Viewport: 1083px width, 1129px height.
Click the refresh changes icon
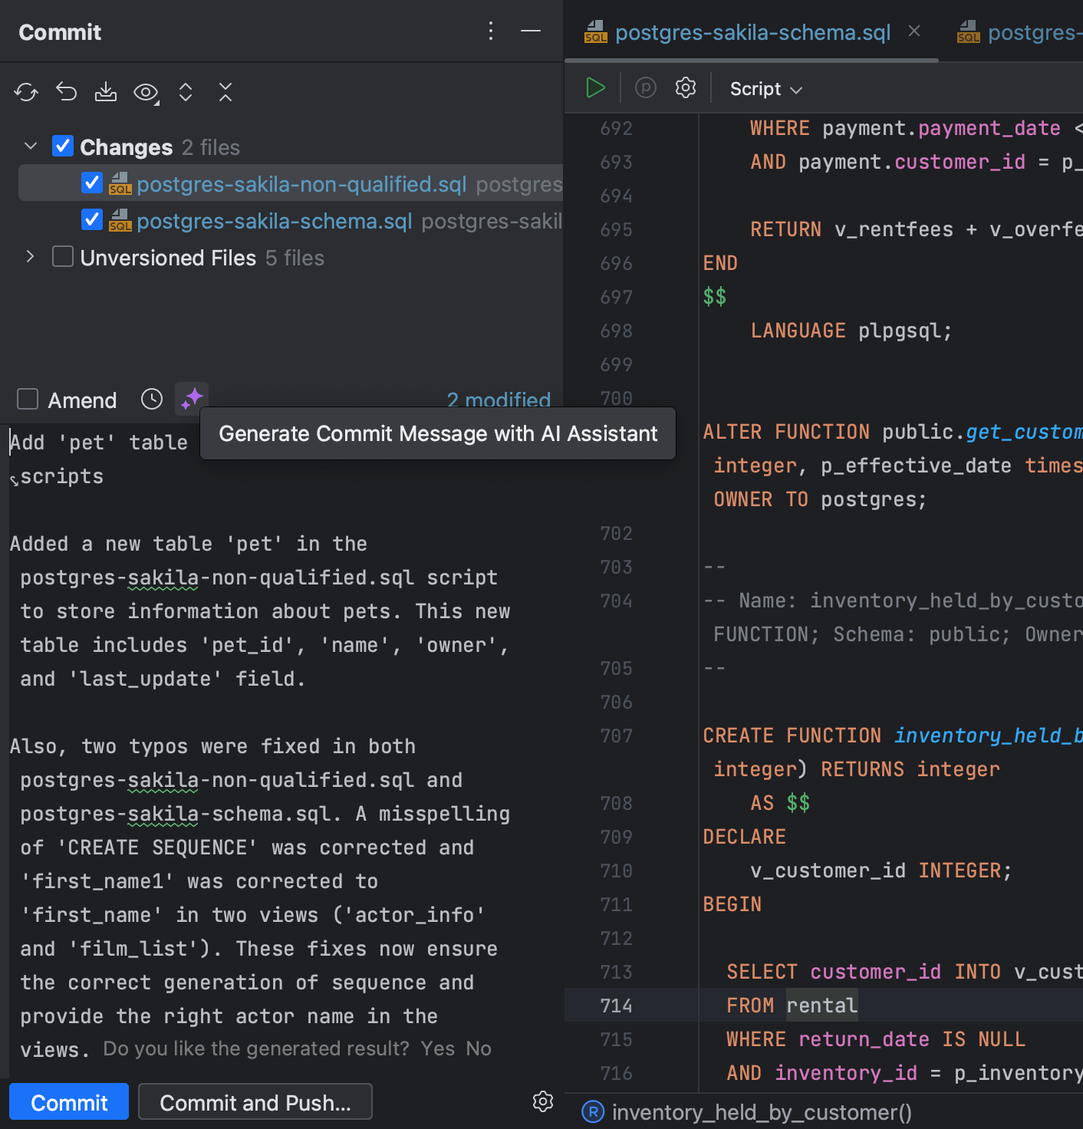point(26,92)
